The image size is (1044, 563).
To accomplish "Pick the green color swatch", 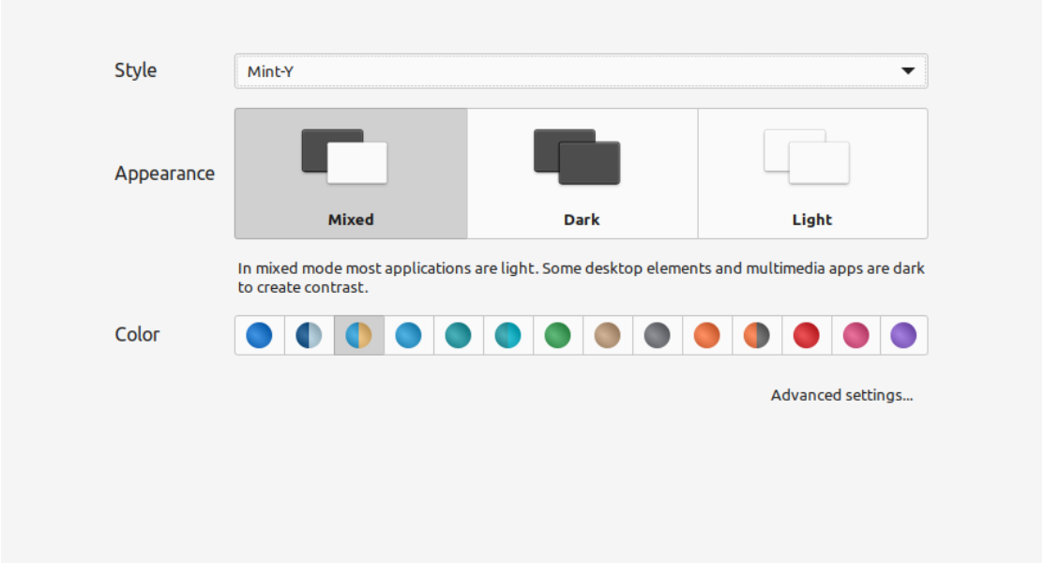I will 558,335.
